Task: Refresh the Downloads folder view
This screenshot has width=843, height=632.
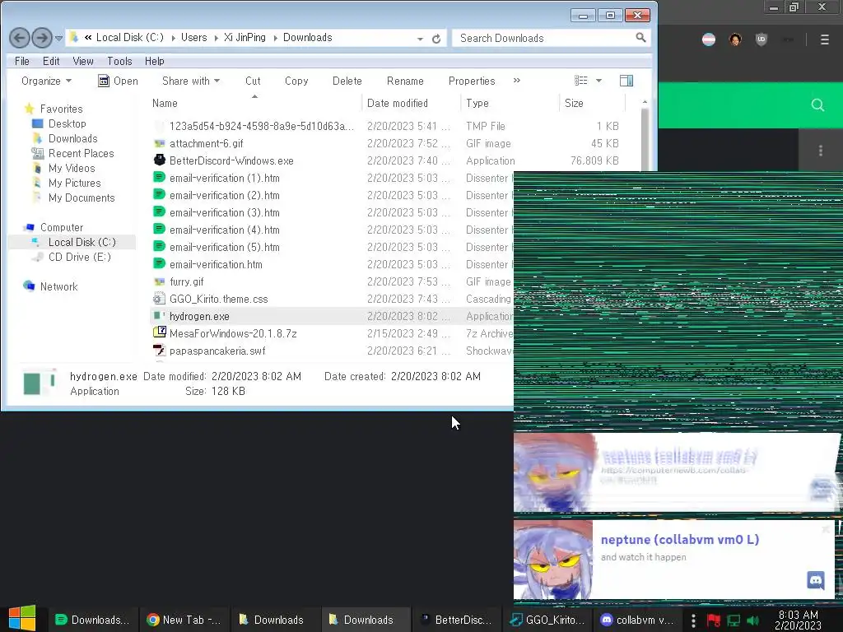Action: [436, 38]
